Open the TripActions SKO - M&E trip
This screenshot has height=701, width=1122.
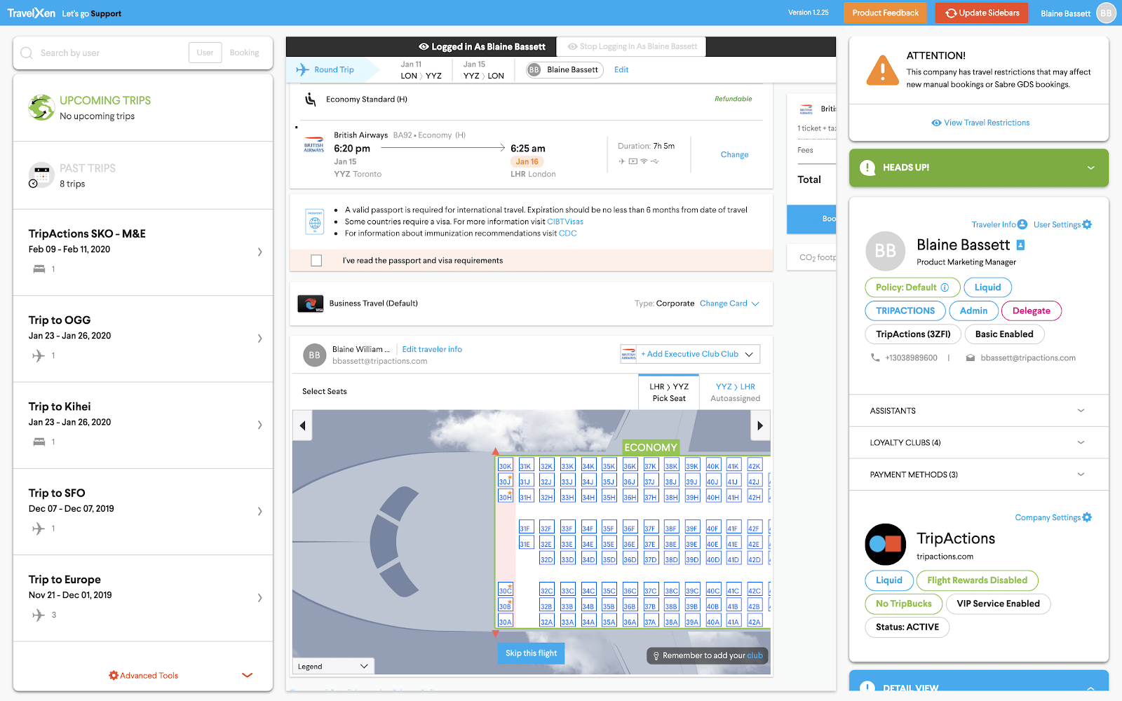click(x=143, y=252)
